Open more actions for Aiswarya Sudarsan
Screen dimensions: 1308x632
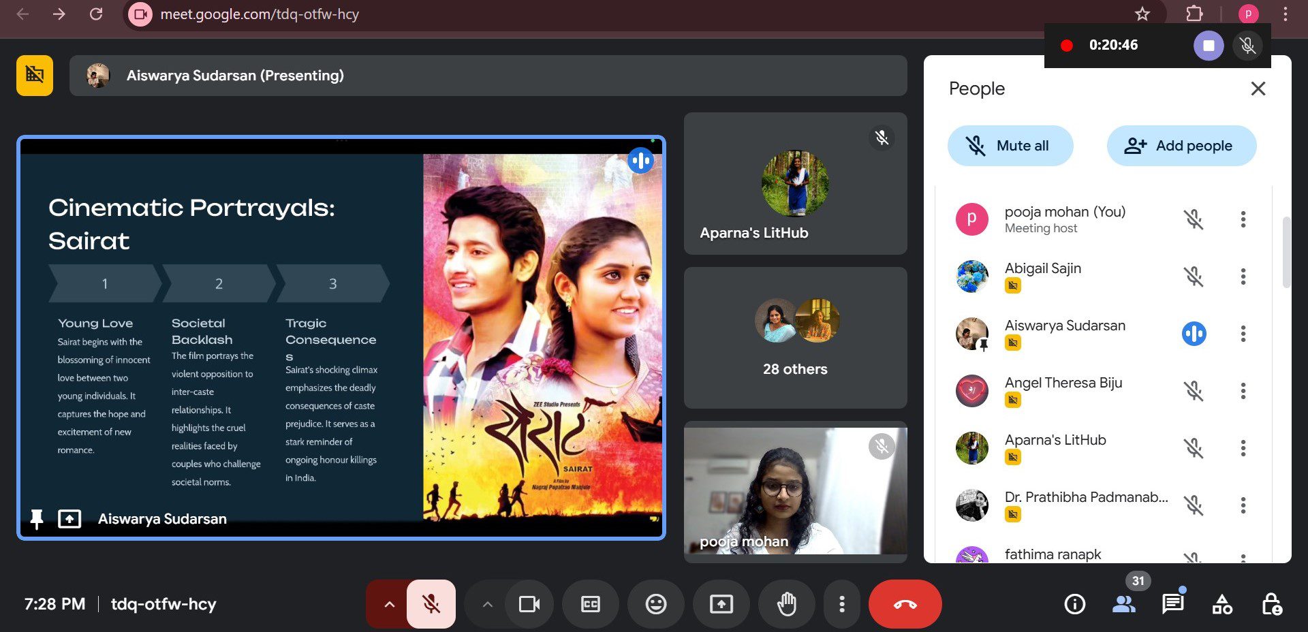pos(1243,334)
